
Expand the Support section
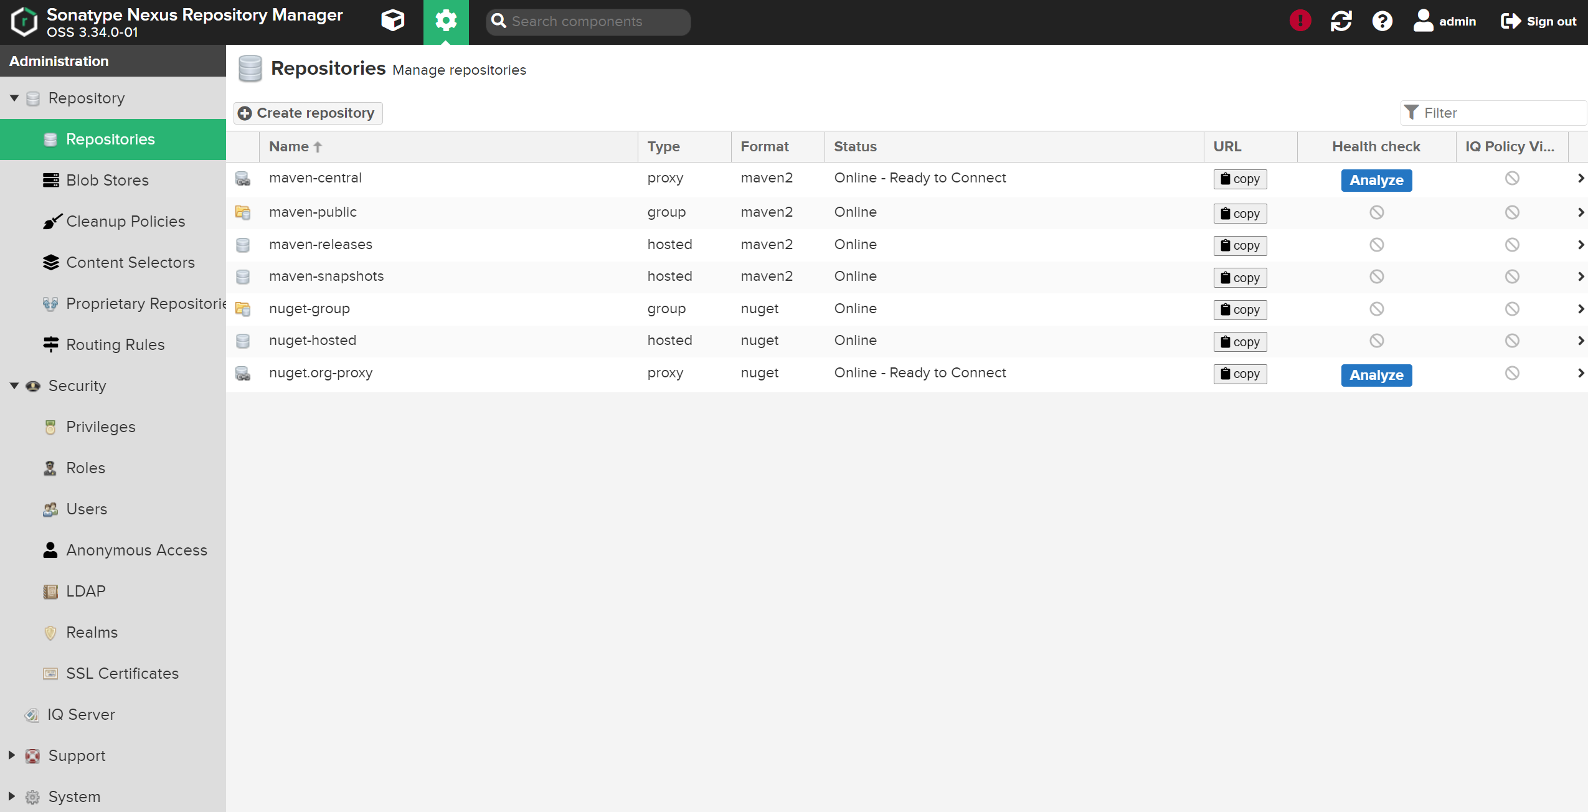click(12, 755)
